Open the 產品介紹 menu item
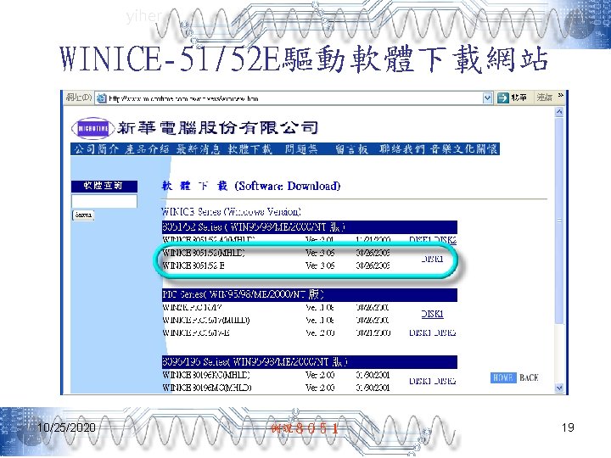Screen dimensions: 611x458 147,148
